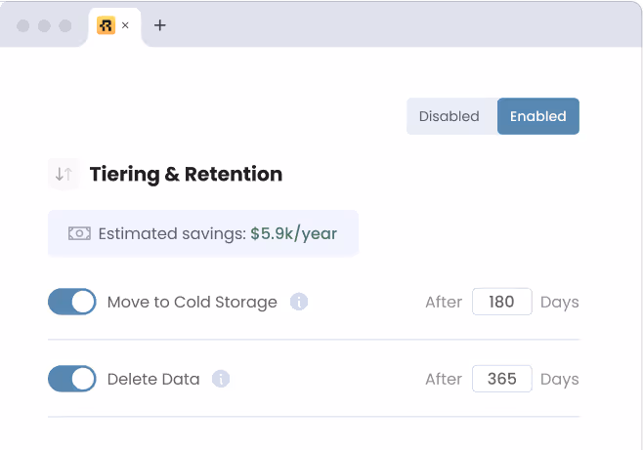Click the delete data days input field

(x=501, y=379)
